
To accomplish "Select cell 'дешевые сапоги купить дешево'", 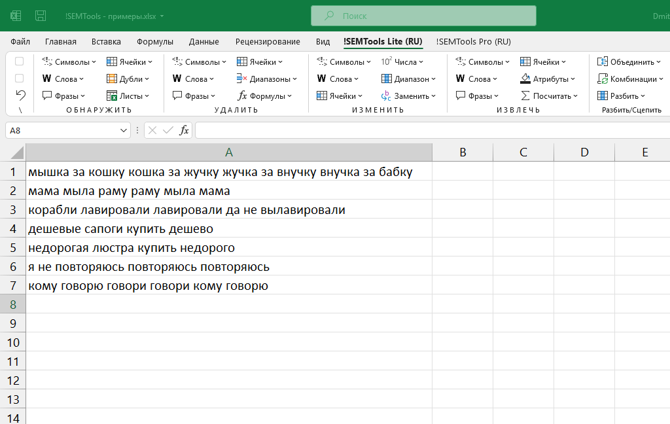I will [229, 228].
